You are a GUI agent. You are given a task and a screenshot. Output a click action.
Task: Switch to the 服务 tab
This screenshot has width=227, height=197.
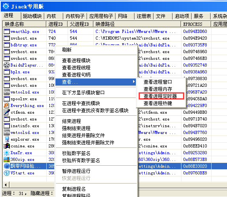tap(201, 16)
